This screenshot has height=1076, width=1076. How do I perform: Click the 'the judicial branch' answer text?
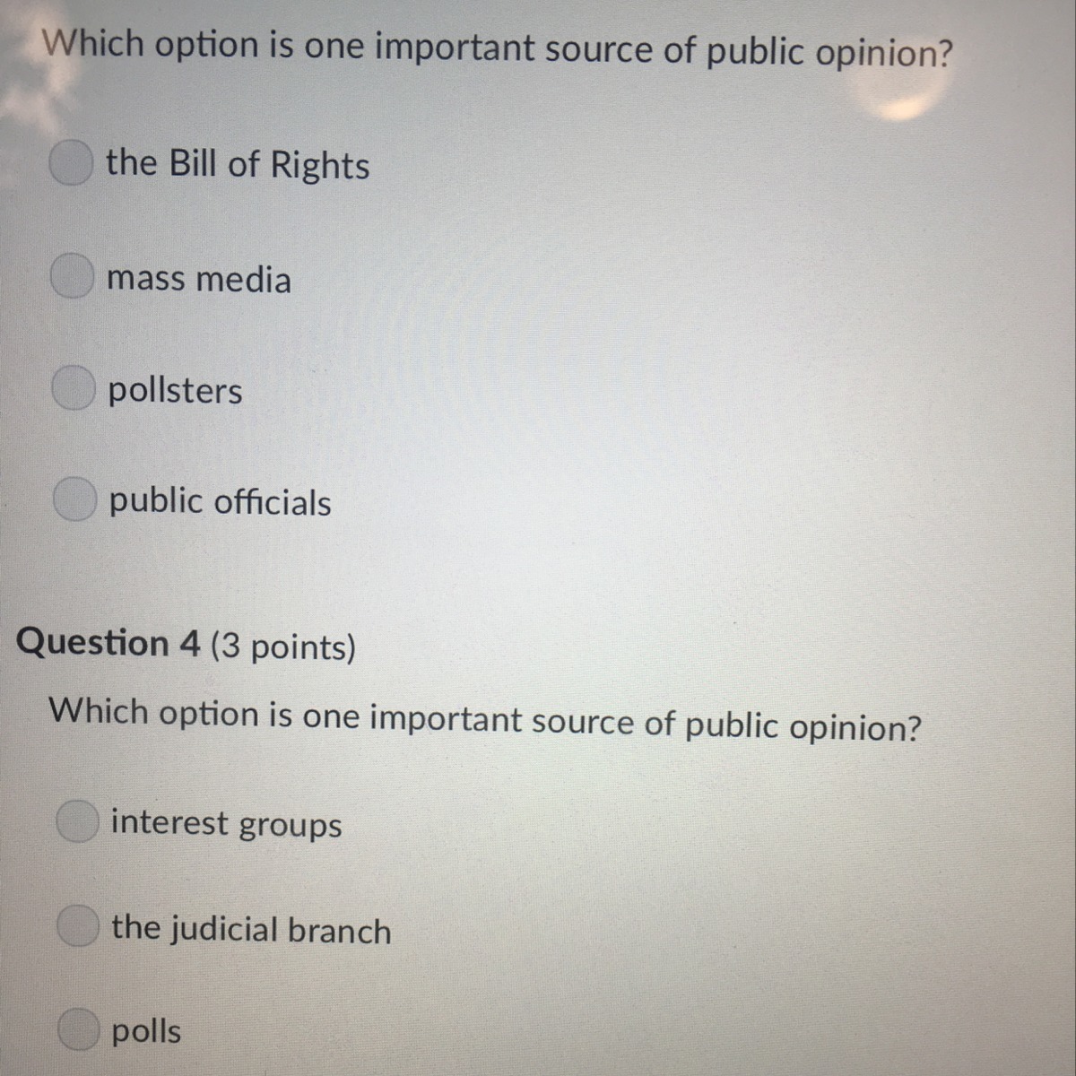pos(251,929)
